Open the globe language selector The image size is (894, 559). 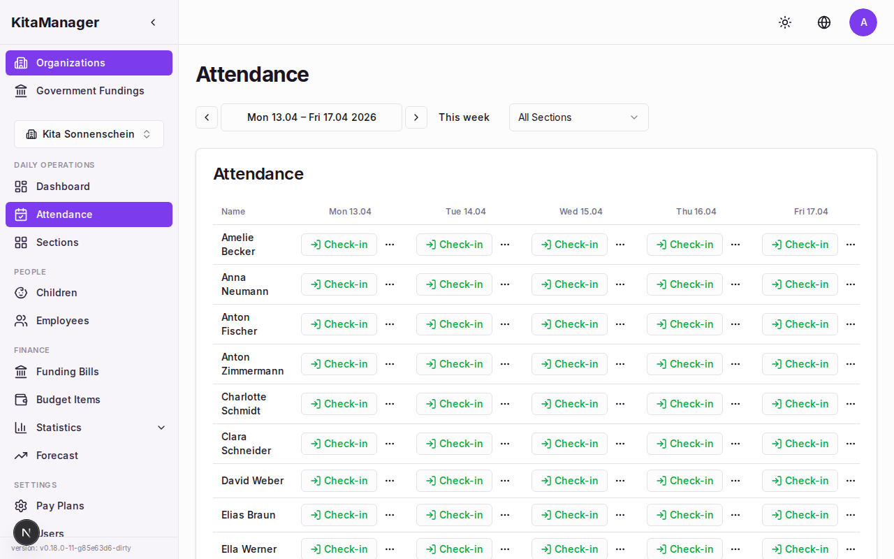824,22
